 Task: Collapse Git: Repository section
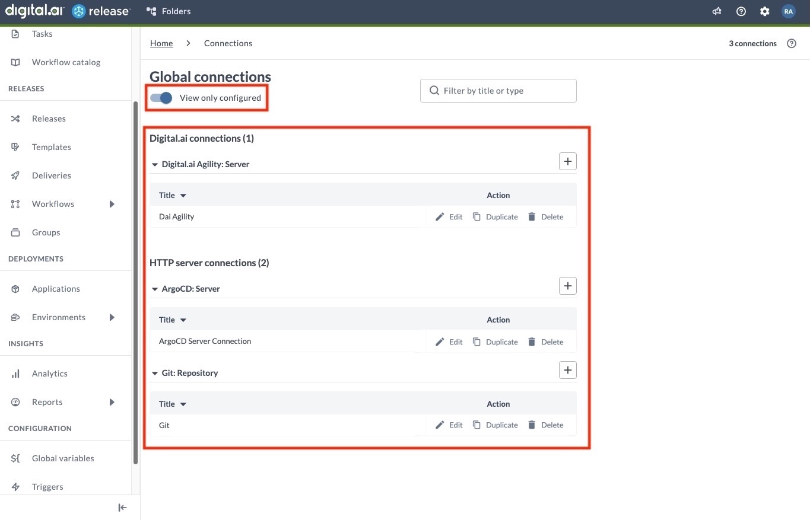[155, 373]
